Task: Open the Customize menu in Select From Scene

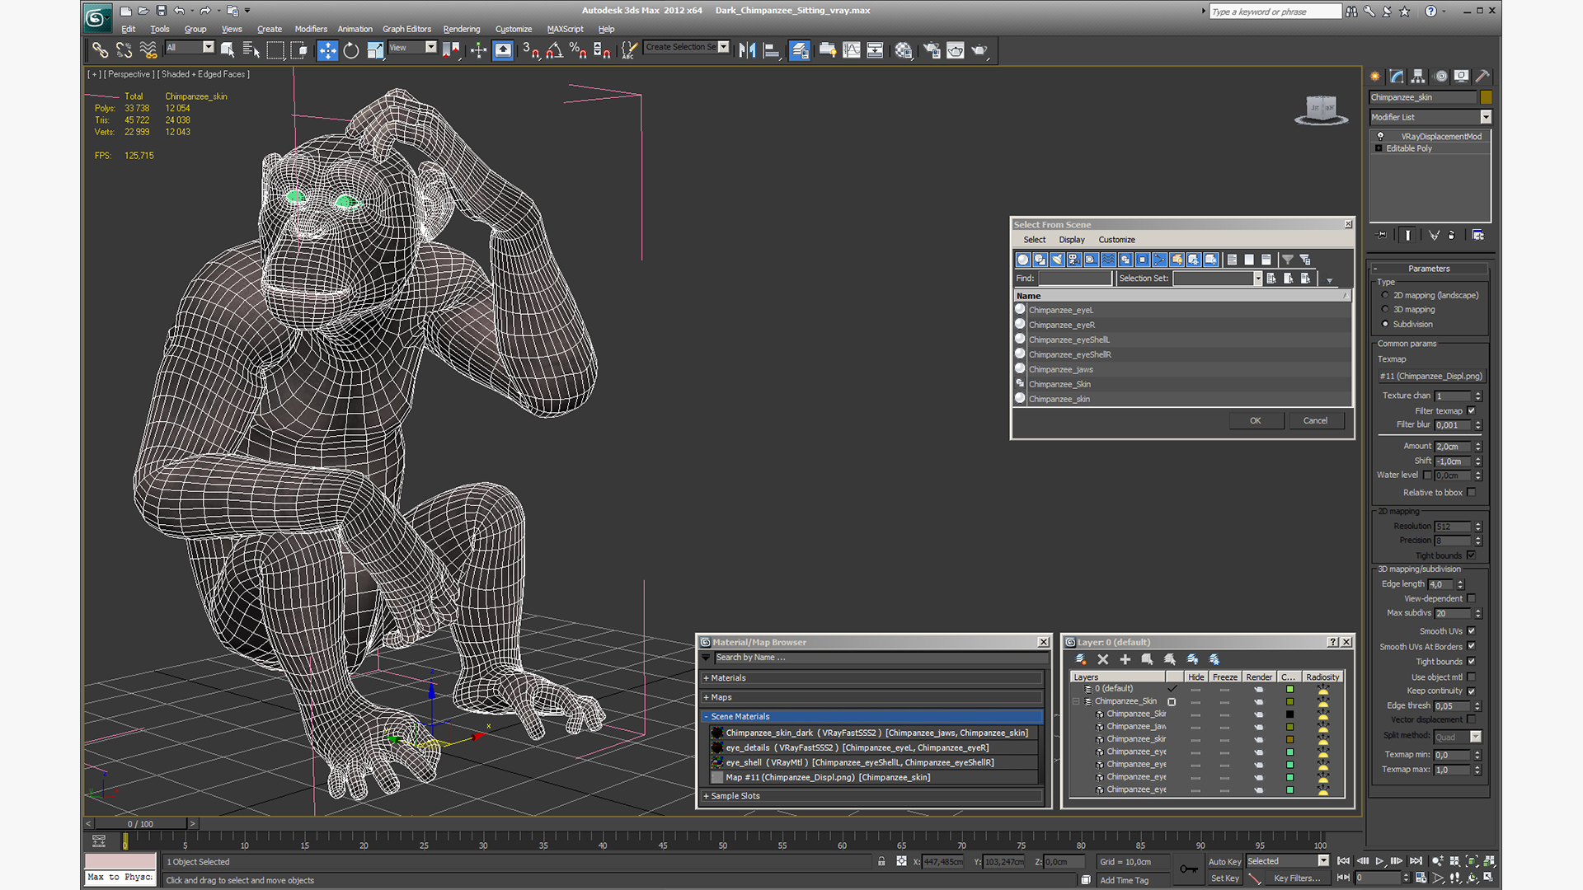Action: coord(1116,240)
